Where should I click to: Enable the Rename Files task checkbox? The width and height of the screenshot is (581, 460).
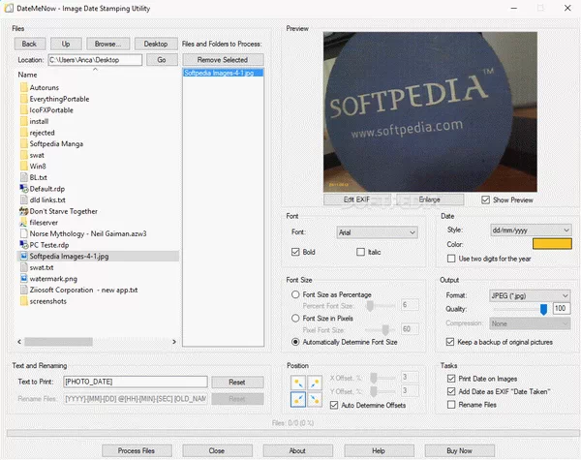tap(451, 405)
